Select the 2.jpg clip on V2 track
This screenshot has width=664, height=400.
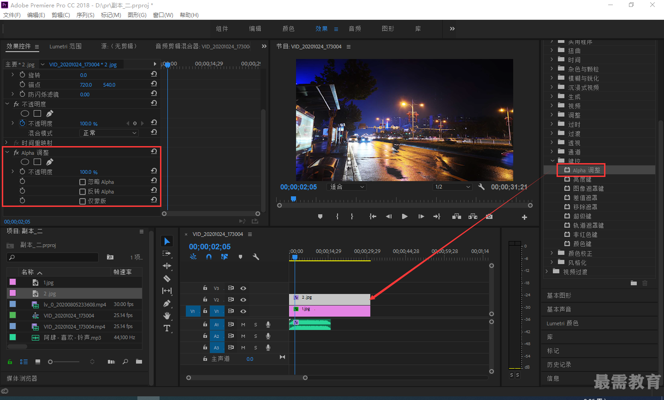[x=330, y=300]
